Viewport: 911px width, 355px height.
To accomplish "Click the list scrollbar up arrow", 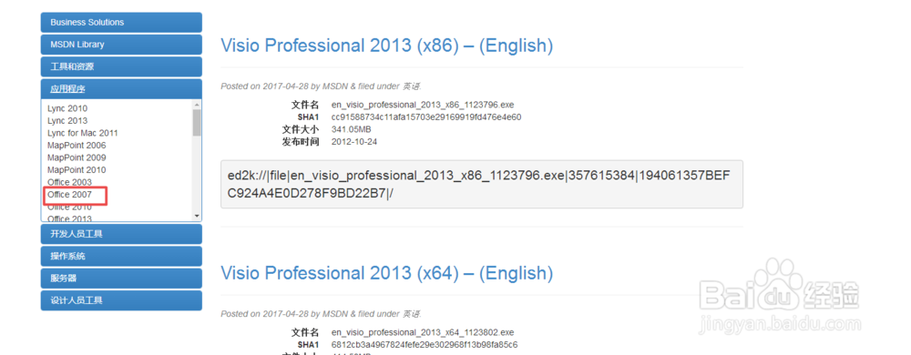I will click(197, 105).
